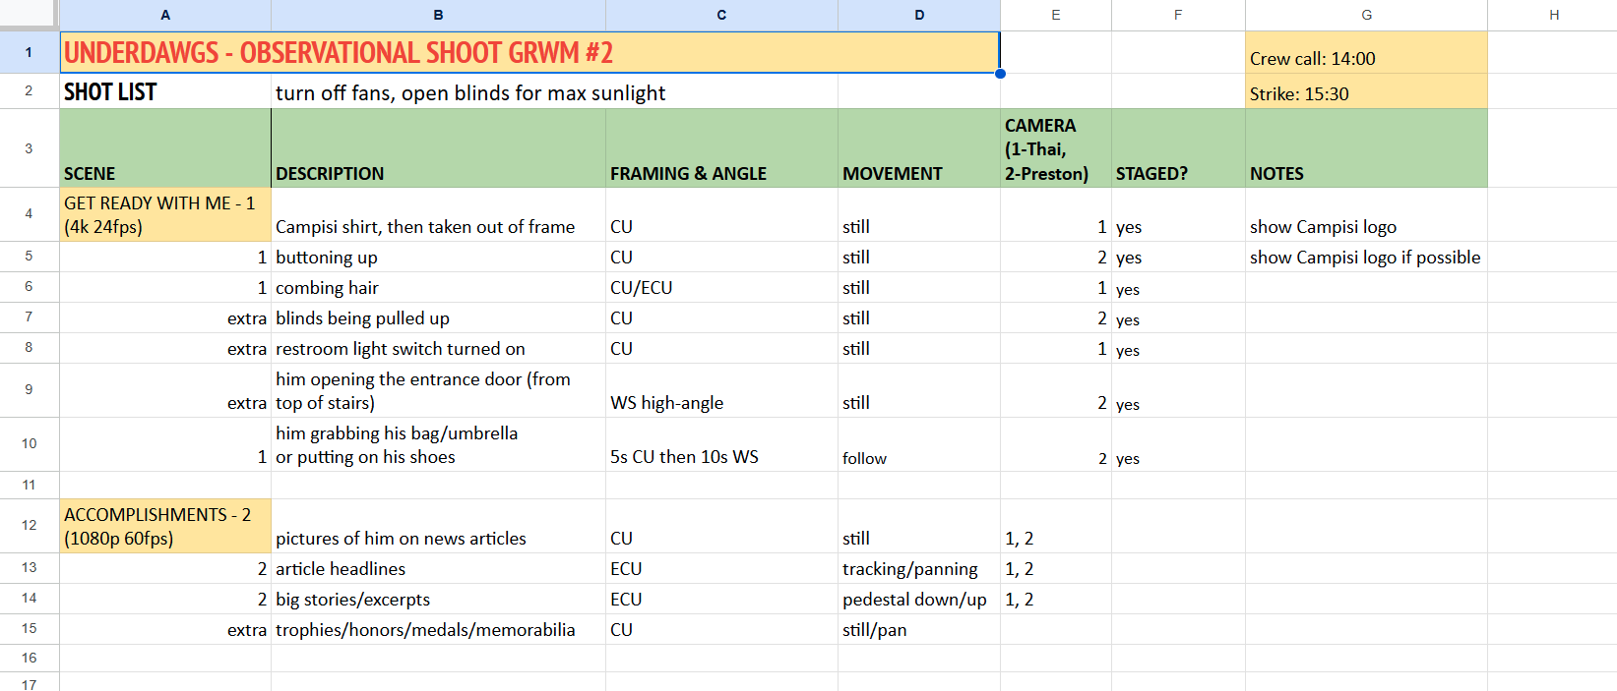The image size is (1617, 691).
Task: Click the DESCRIPTION header cell
Action: point(438,148)
